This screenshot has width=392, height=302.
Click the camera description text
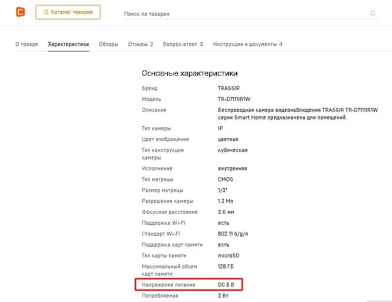point(298,114)
